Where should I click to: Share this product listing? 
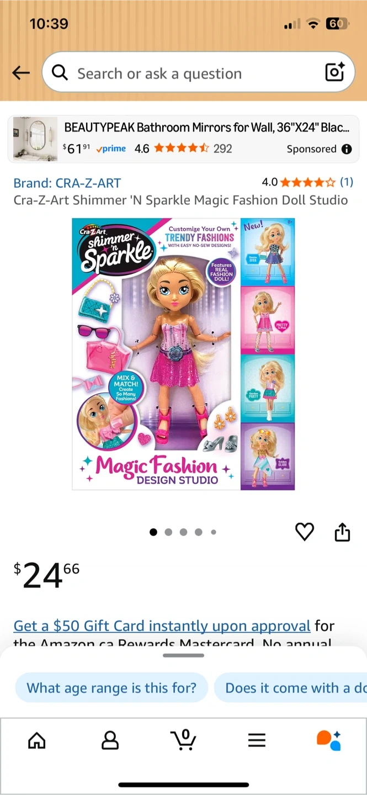[342, 532]
